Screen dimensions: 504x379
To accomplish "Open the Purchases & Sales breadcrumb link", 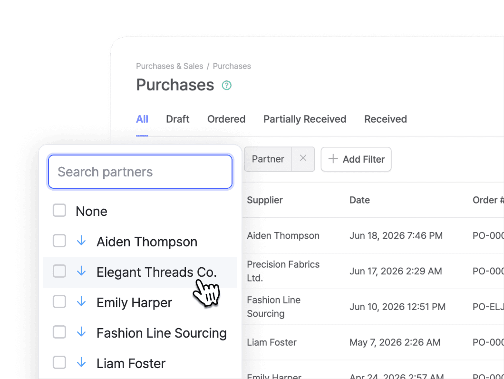I will click(x=169, y=66).
